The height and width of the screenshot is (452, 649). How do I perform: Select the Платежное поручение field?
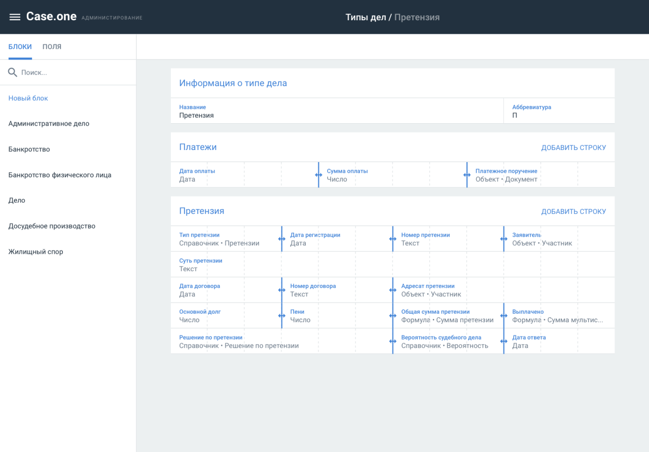[x=541, y=175]
